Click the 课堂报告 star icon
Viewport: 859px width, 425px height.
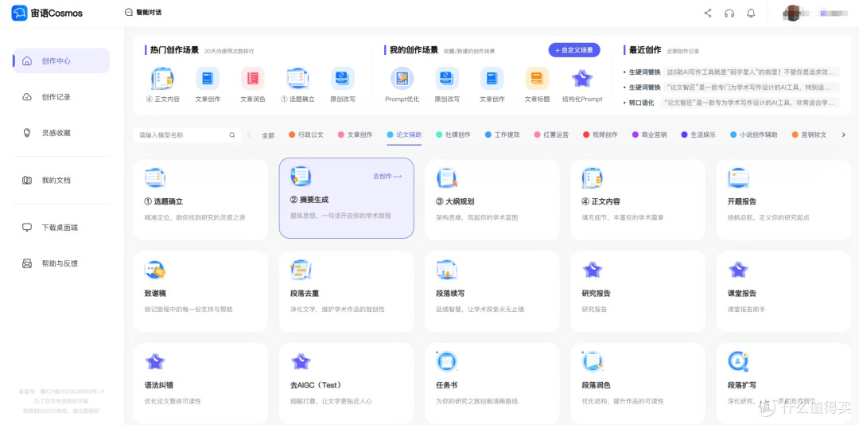click(738, 270)
